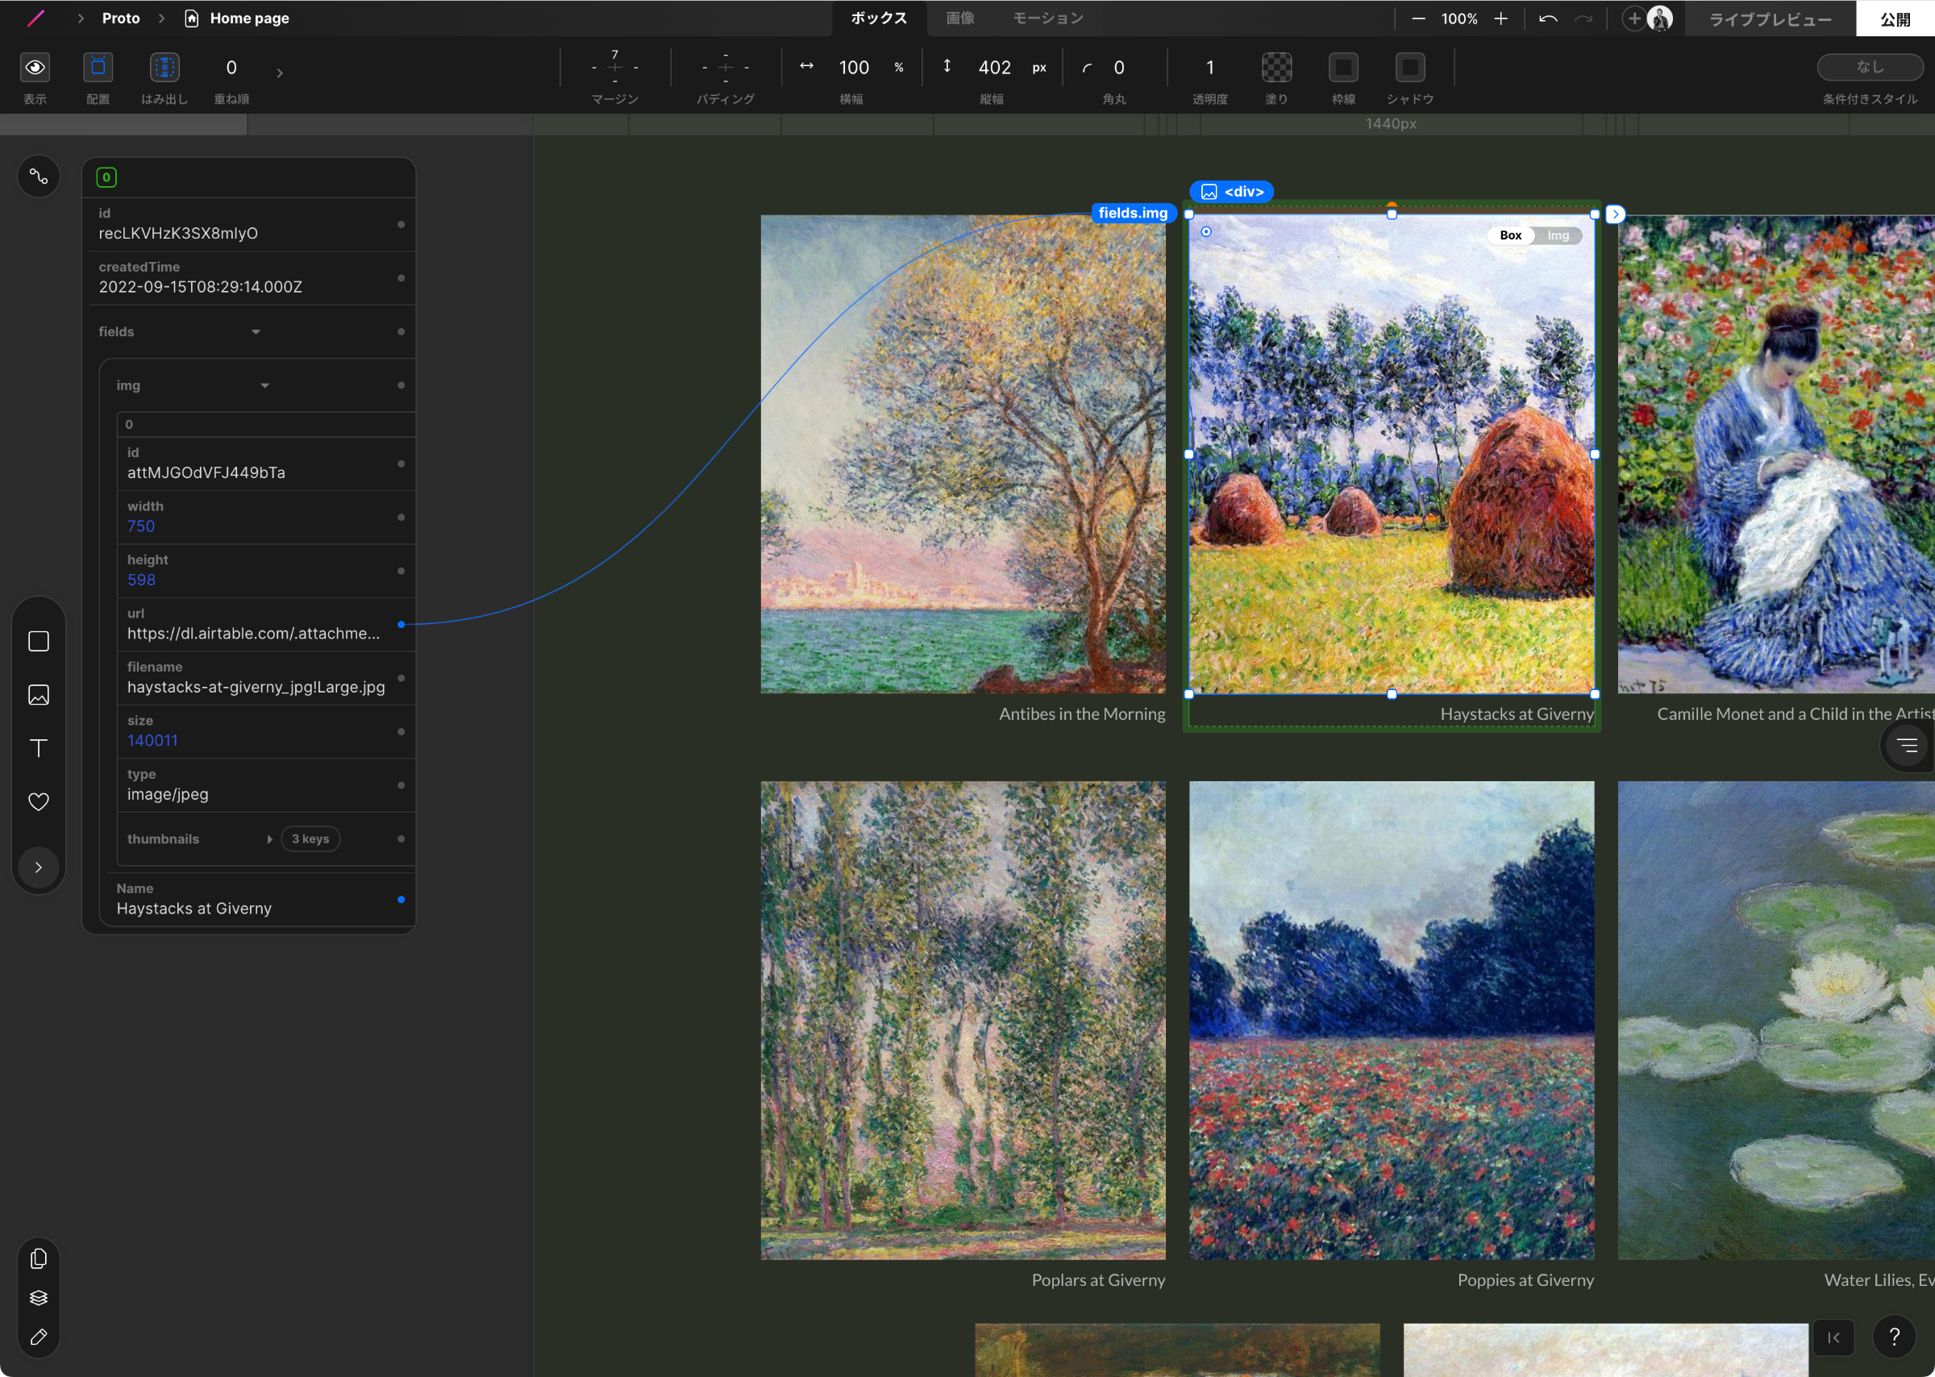Select the Image tool icon
This screenshot has width=1935, height=1377.
(38, 695)
